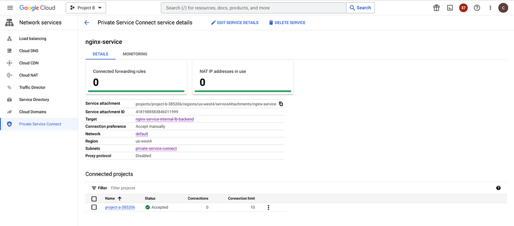Viewport: 514px width, 226px height.
Task: Open nginx-service-internal-lb-backend target link
Action: pyautogui.click(x=164, y=119)
